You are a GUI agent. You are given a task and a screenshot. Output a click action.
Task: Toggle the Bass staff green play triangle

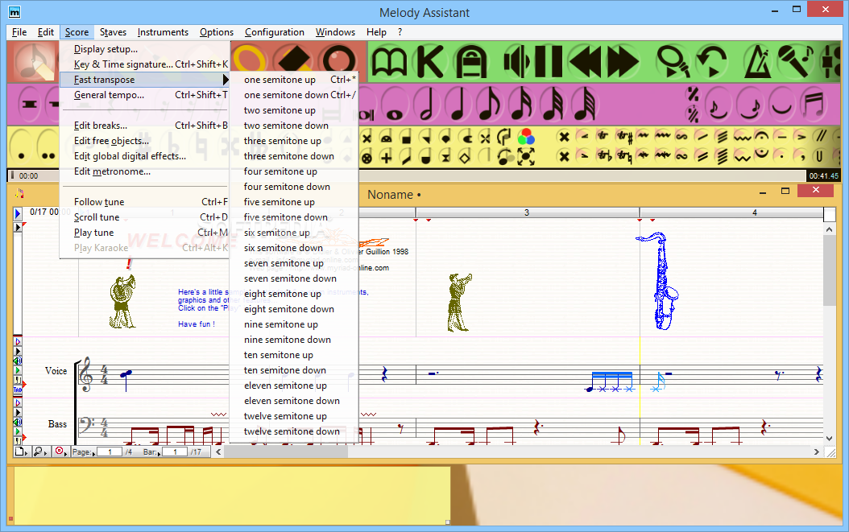pos(18,432)
